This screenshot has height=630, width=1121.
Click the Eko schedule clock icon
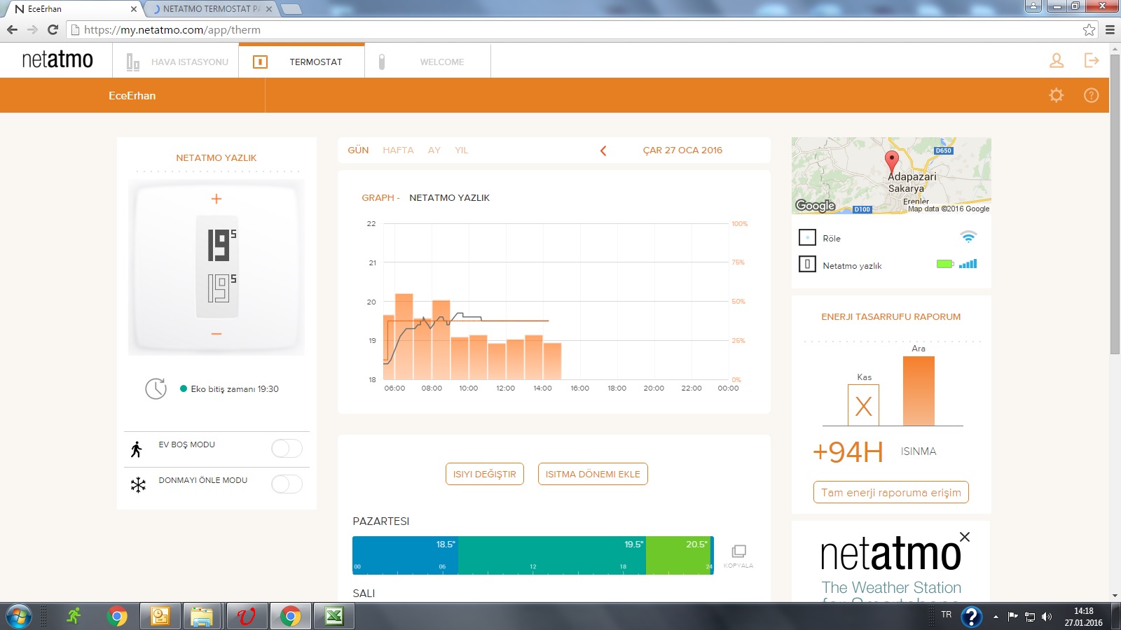click(x=156, y=388)
